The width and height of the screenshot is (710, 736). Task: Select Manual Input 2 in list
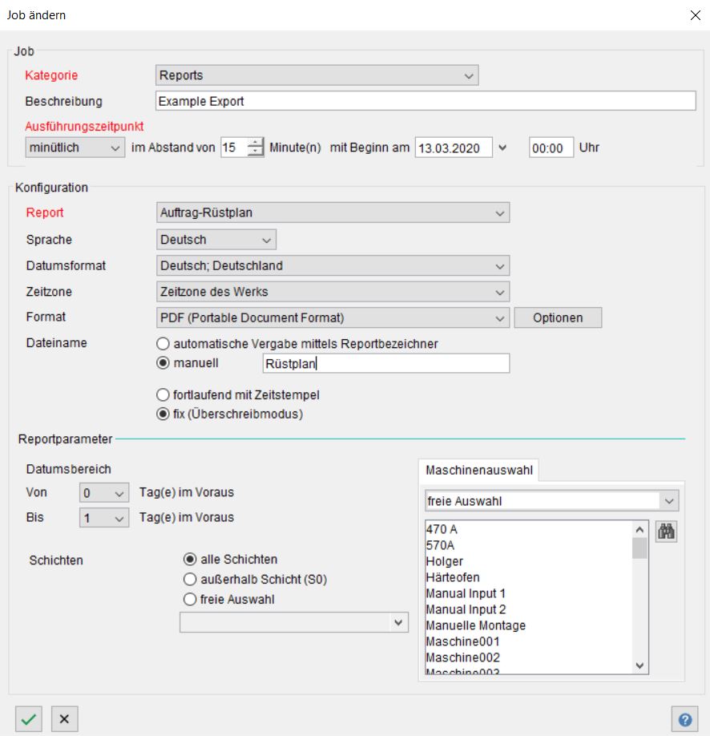(529, 609)
